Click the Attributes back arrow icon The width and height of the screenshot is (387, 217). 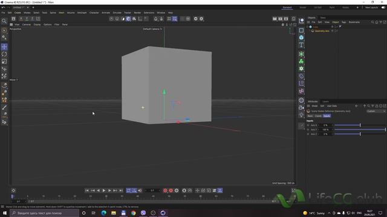tap(356, 106)
